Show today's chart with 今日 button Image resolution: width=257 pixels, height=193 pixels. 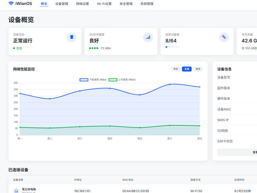coord(175,69)
